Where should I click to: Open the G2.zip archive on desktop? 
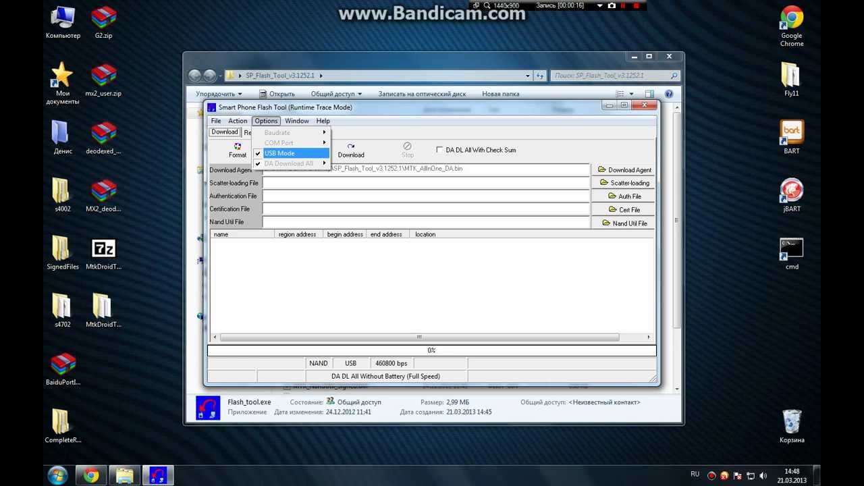(x=103, y=22)
